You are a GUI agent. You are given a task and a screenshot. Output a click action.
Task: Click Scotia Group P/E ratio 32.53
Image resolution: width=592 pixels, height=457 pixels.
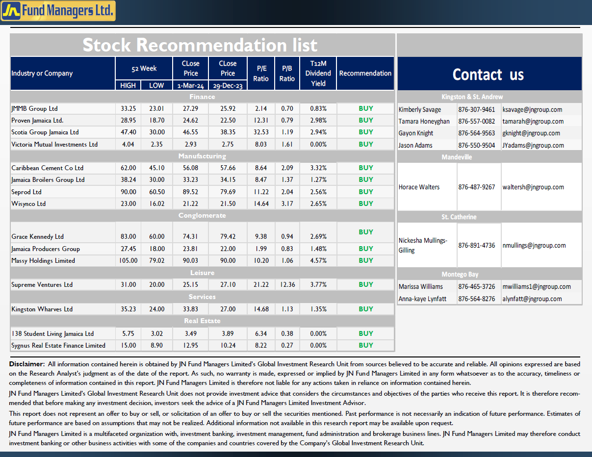(x=261, y=132)
